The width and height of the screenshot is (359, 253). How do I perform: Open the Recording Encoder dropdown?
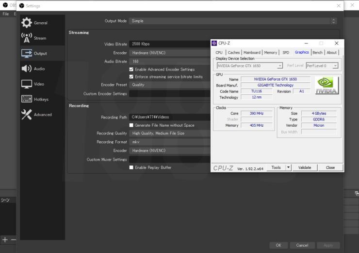(x=170, y=150)
